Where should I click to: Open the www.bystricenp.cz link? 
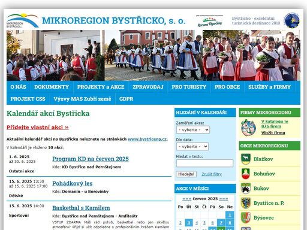click(x=147, y=139)
